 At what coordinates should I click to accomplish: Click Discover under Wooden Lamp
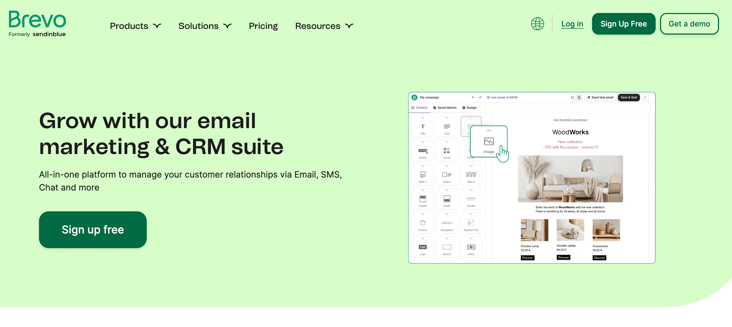527,258
